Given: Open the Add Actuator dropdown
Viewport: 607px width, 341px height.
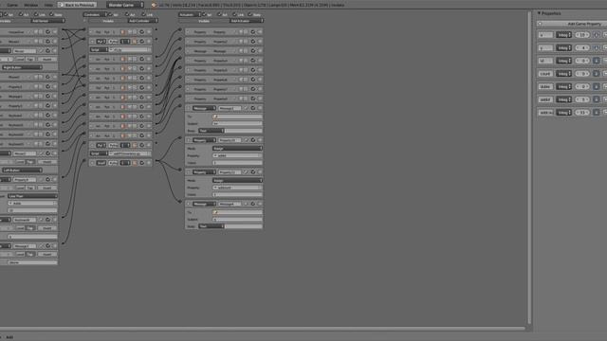Looking at the screenshot, I should [247, 21].
